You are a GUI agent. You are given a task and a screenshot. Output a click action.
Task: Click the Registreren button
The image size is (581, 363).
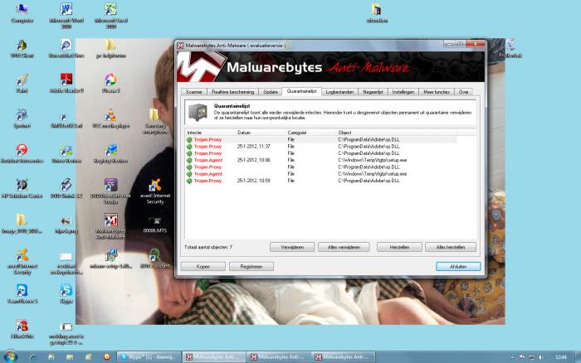pyautogui.click(x=251, y=266)
